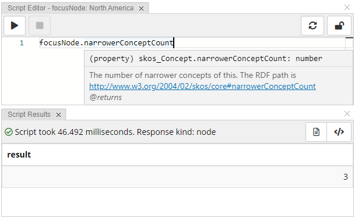Close the Script Editor panel
The width and height of the screenshot is (355, 218).
tap(347, 7)
